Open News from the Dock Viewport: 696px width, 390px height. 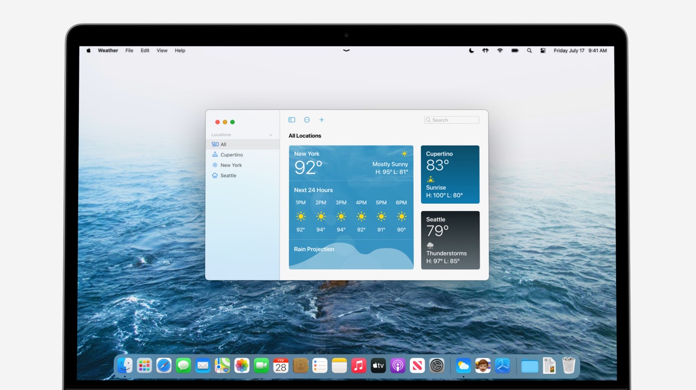(x=417, y=366)
